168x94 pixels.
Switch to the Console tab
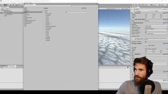pyautogui.click(x=12, y=66)
